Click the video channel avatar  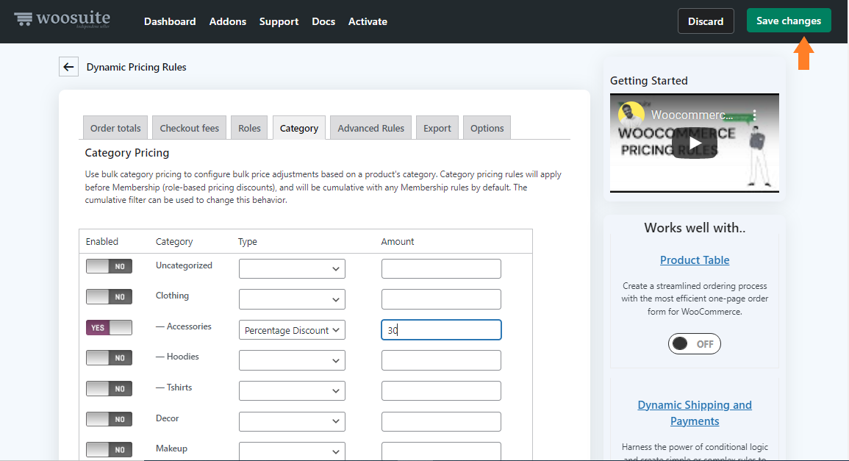tap(631, 114)
